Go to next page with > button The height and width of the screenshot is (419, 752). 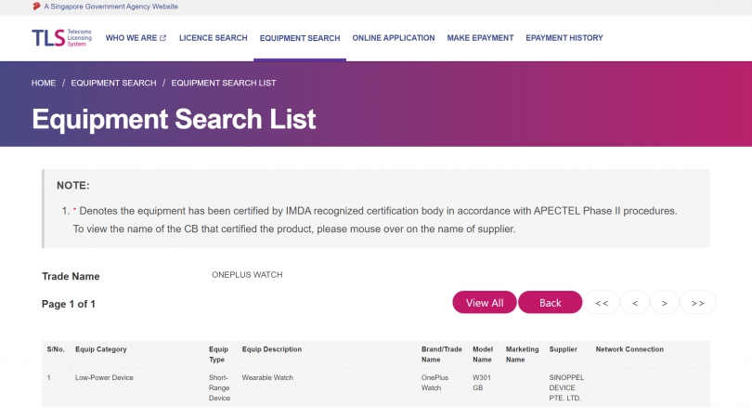pos(665,303)
